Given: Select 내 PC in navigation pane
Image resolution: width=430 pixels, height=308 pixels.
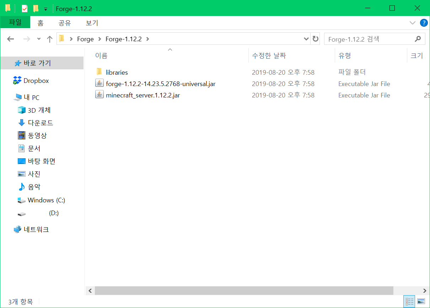Looking at the screenshot, I should pyautogui.click(x=31, y=97).
